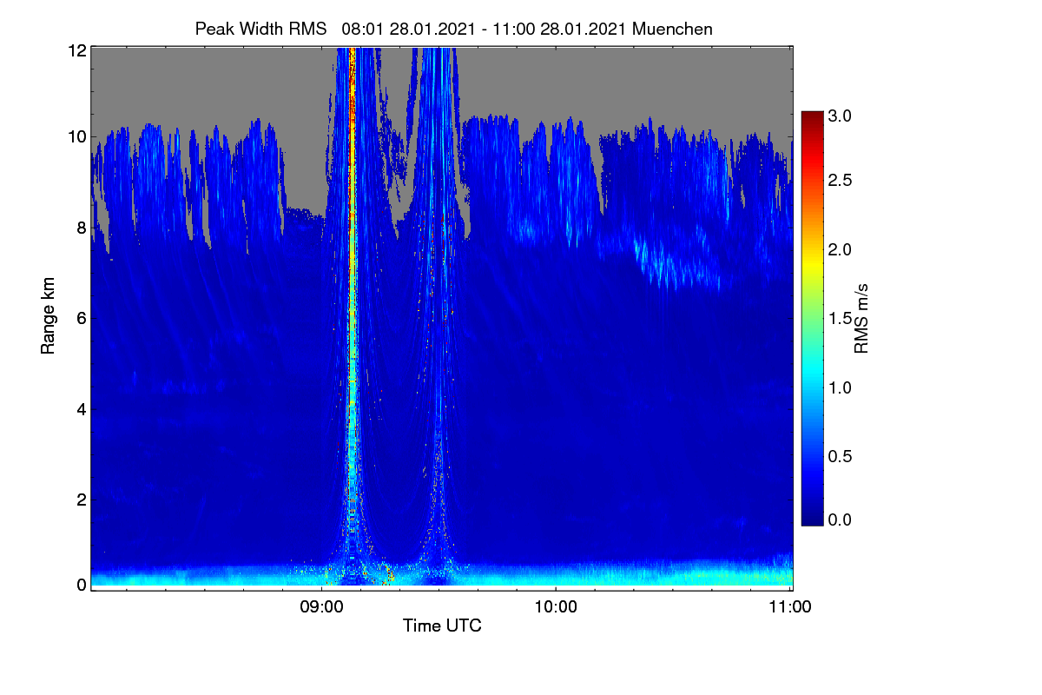Select the '10:00' time axis label
The image size is (1042, 695).
556,607
